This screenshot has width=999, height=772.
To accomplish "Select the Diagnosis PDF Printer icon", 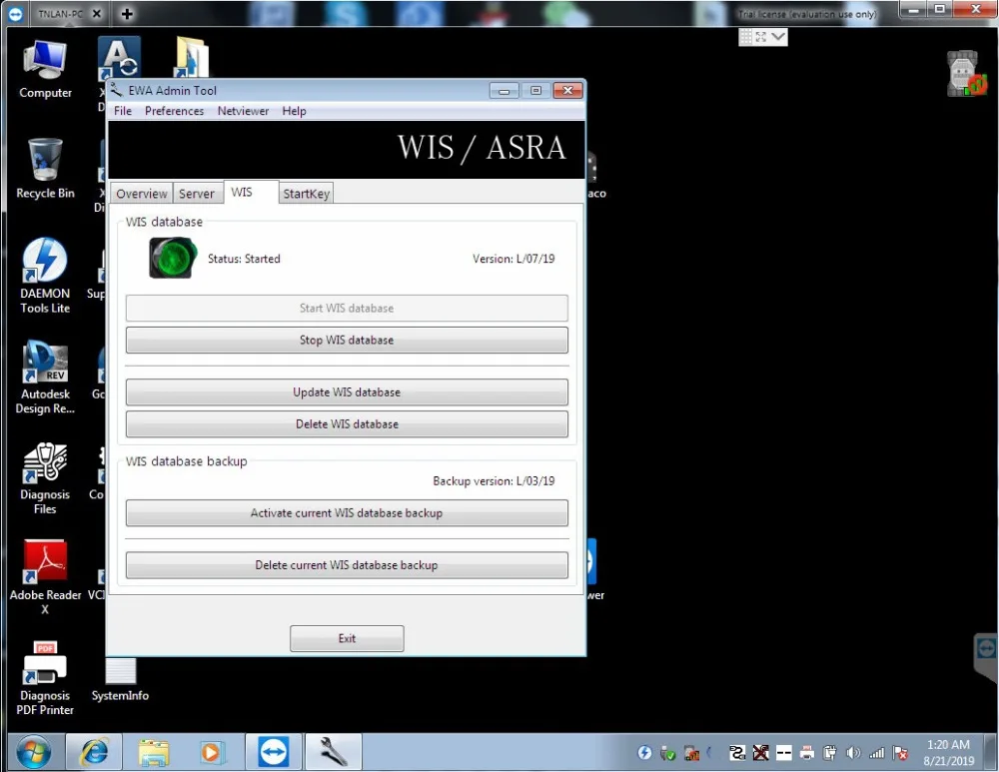I will 45,678.
